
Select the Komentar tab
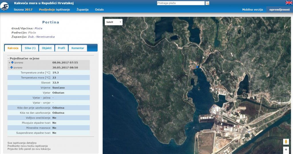(x=78, y=48)
